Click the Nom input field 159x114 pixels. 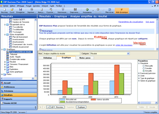[61, 54]
